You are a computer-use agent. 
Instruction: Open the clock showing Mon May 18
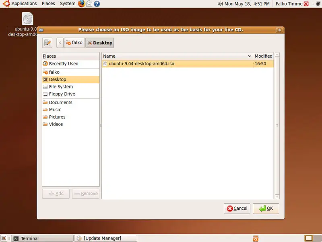point(247,4)
